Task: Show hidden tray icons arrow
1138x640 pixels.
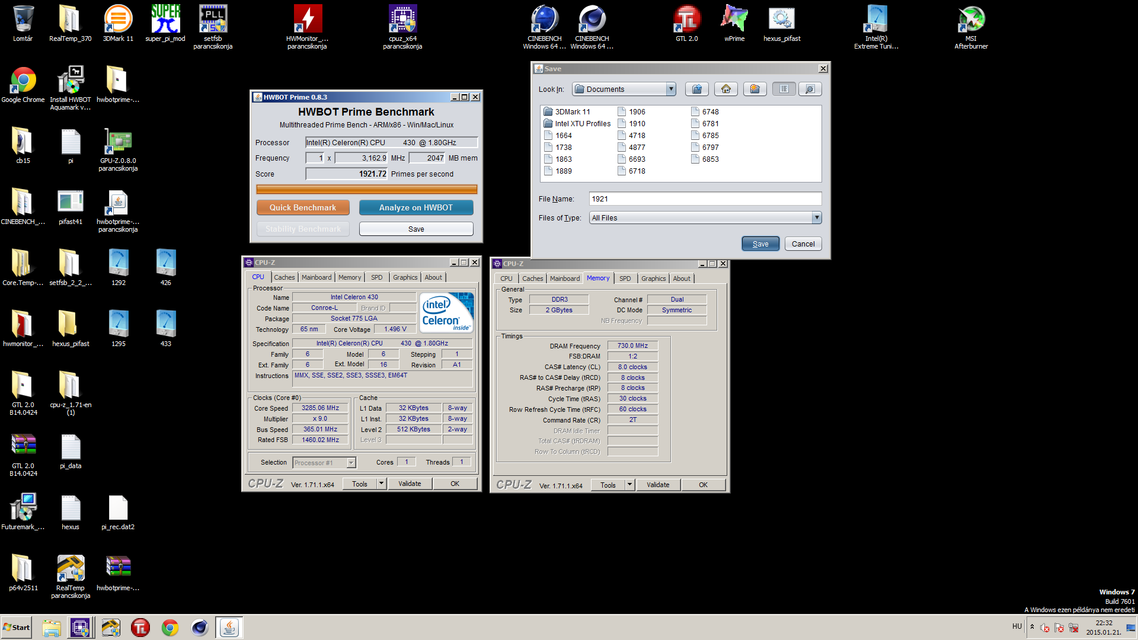Action: point(1032,627)
